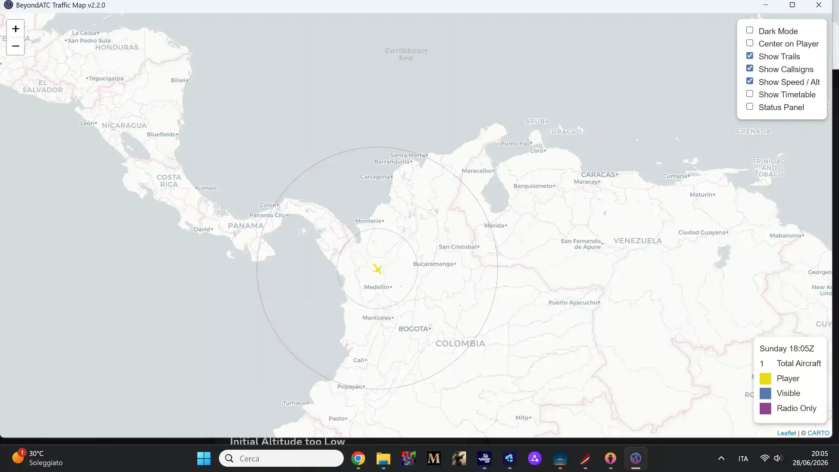
Task: Click the Bucaramanga city label
Action: (x=433, y=264)
